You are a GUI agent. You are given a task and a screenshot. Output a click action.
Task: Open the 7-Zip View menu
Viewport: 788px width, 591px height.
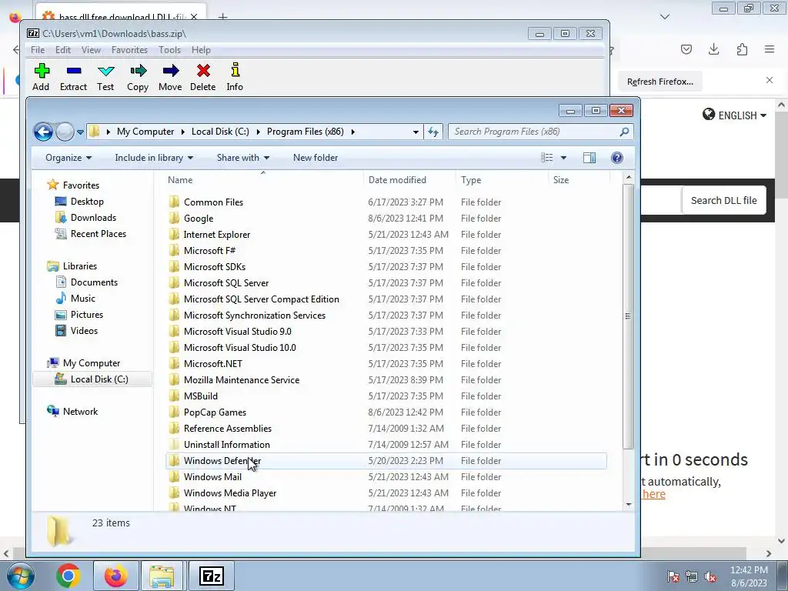click(91, 50)
